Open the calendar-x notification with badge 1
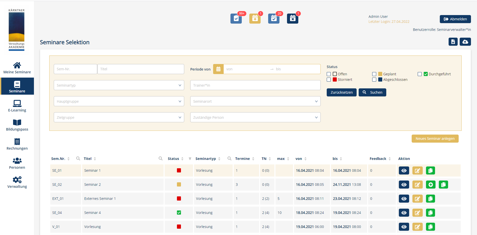This screenshot has width=477, height=235. (293, 19)
